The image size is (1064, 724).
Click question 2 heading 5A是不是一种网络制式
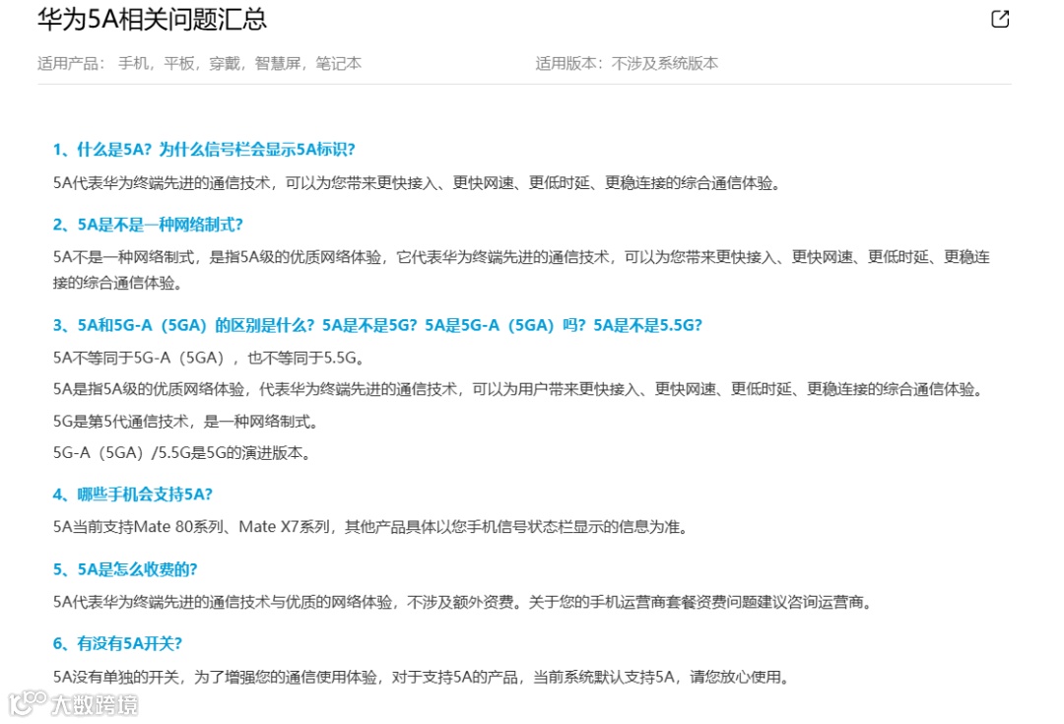coord(148,225)
